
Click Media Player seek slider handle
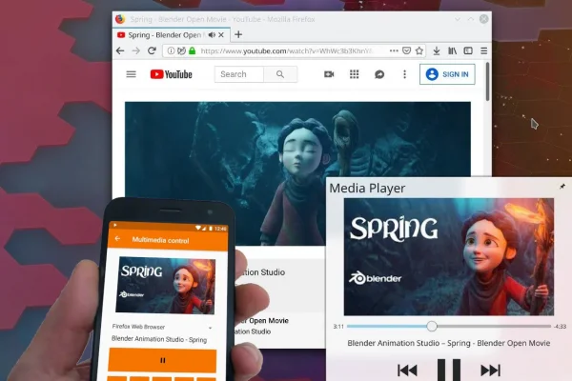[x=432, y=327]
